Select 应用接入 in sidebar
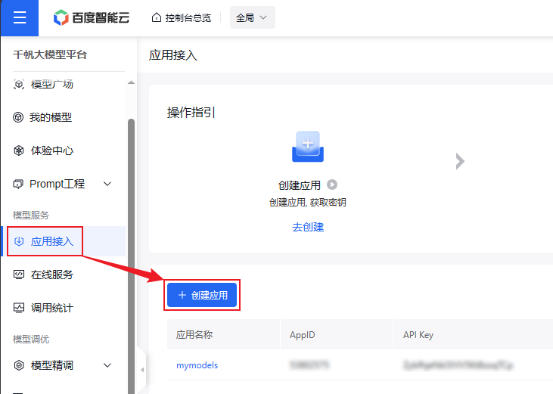 [x=52, y=241]
